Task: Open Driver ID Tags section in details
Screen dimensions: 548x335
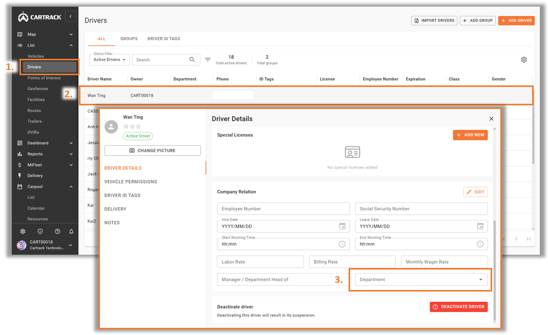Action: tap(123, 195)
